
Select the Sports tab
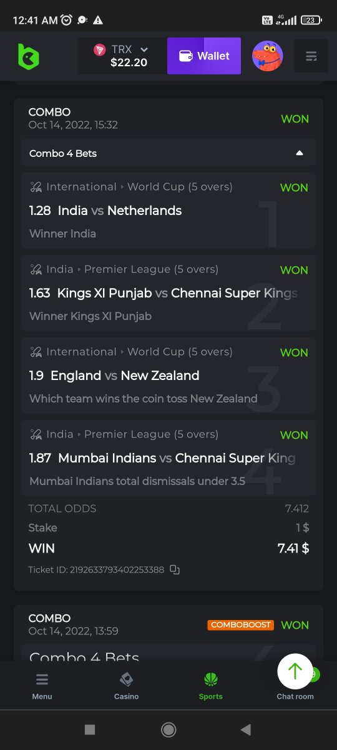tap(210, 686)
